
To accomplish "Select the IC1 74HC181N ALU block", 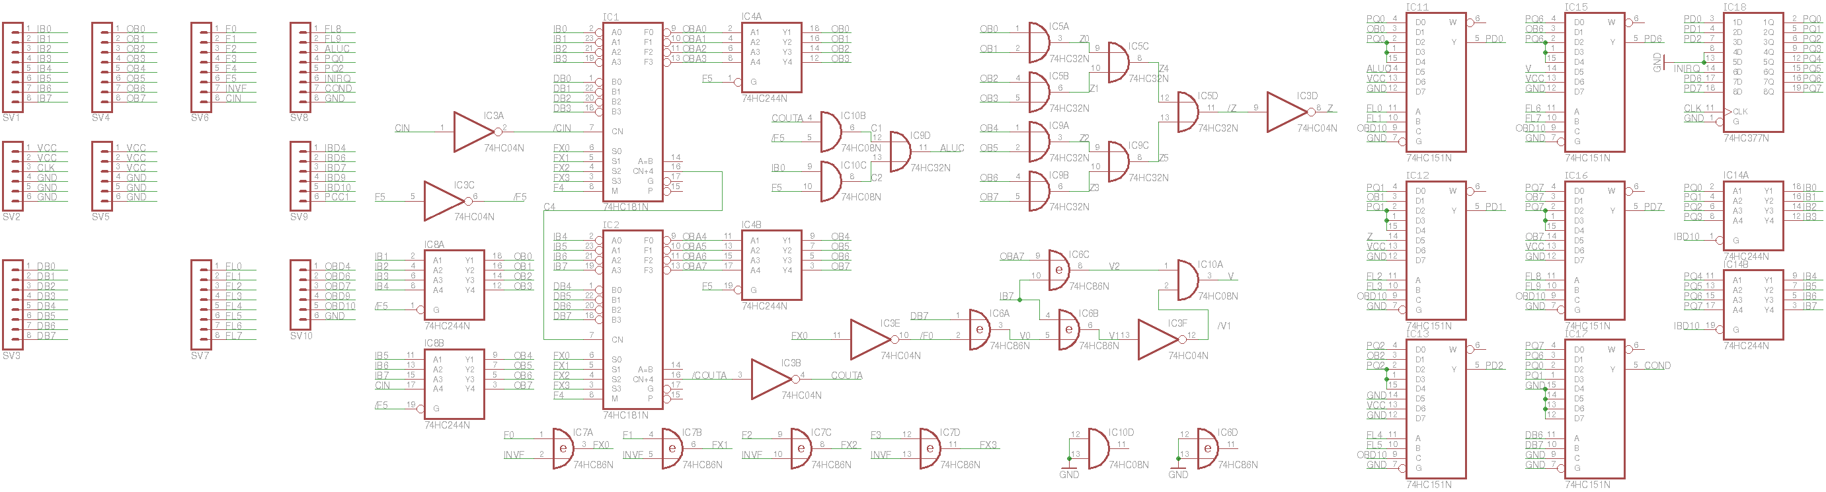I will (x=632, y=115).
